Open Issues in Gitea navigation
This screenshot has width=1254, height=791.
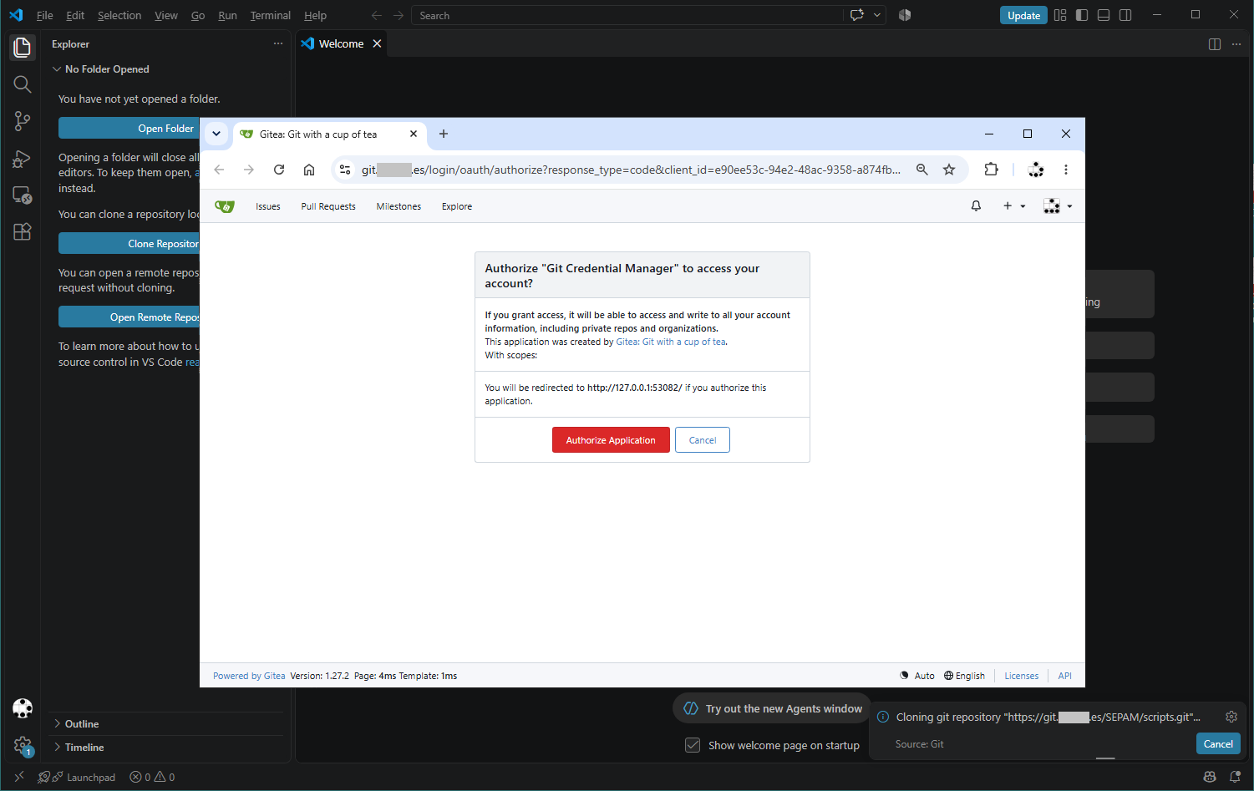[x=268, y=206]
